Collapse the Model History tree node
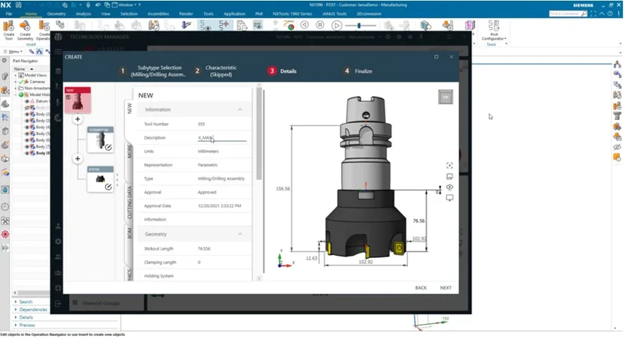631x339 pixels. click(16, 94)
